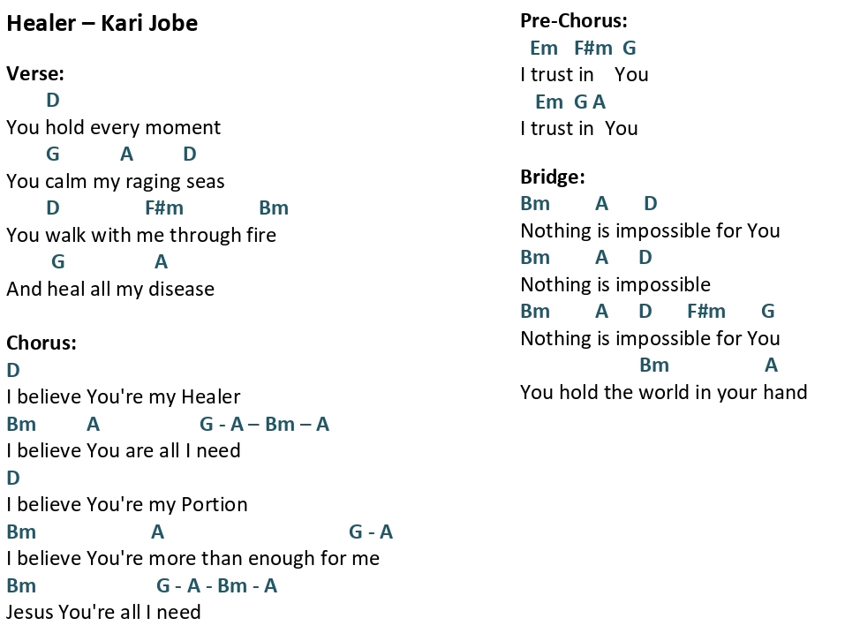Select the lyric 'And heal all my disease'
Viewport: 845px width, 641px height.
[110, 290]
